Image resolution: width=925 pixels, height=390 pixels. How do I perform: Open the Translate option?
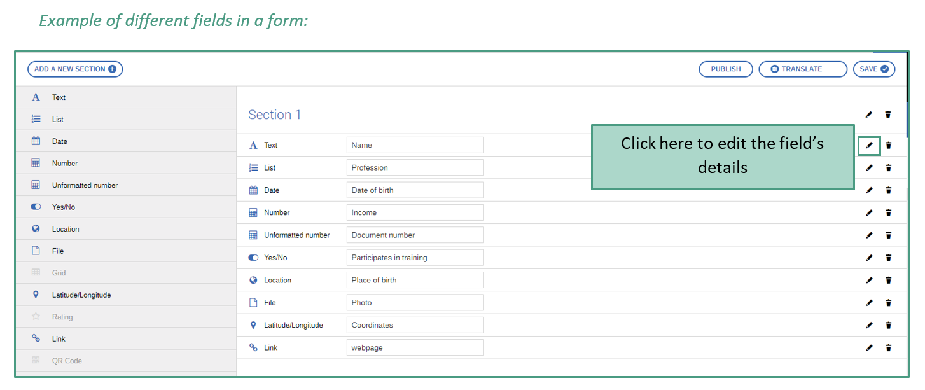(x=803, y=69)
